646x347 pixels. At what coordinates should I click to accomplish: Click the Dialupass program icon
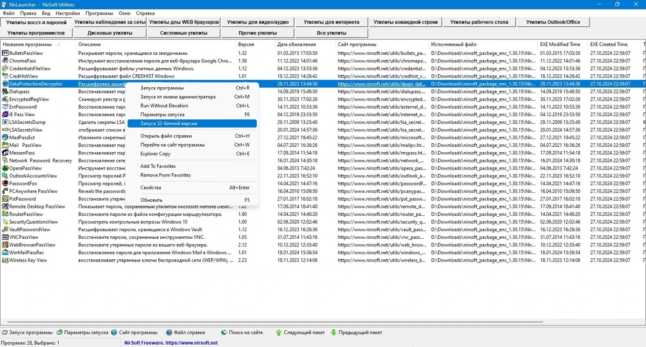(5, 91)
